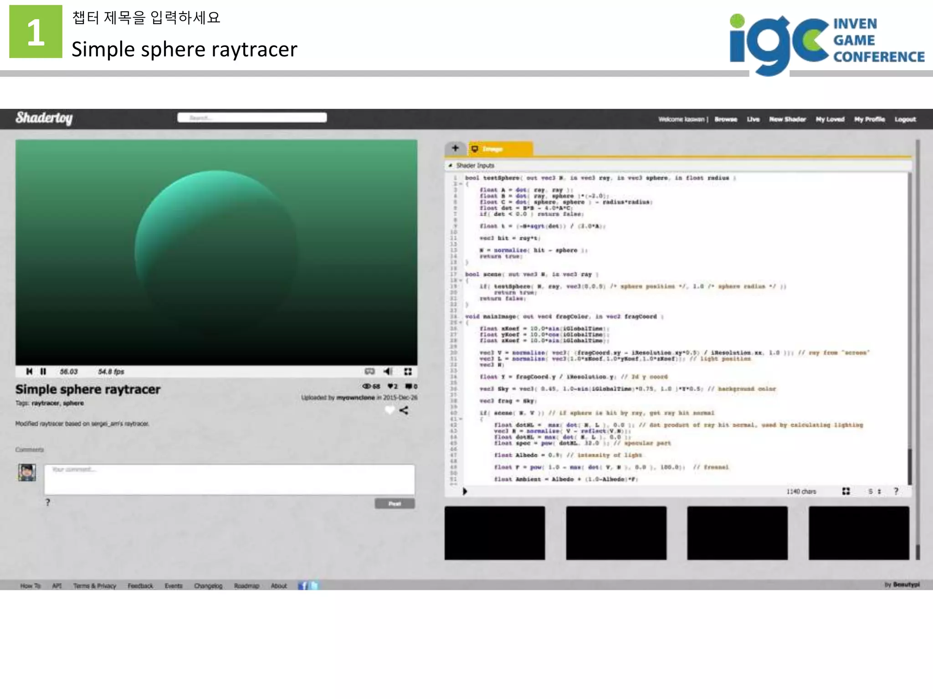Click the user avatar beside the comment box
Viewport: 933px width, 699px height.
coord(27,472)
